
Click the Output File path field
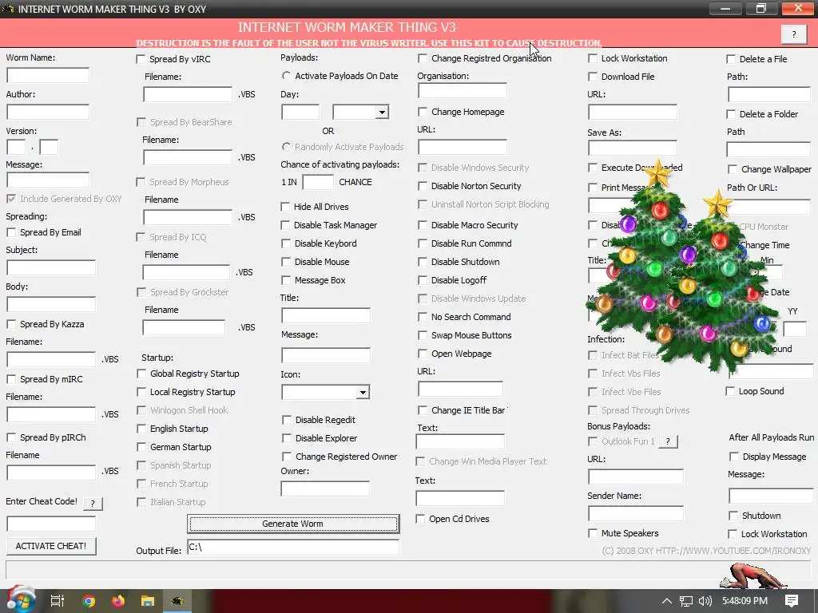[293, 547]
